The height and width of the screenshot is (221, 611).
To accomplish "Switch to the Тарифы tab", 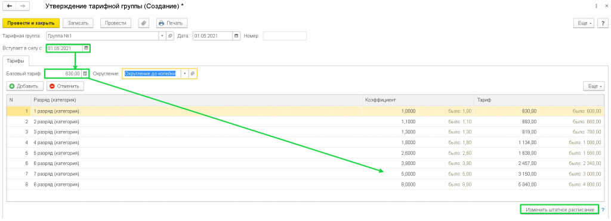I will 16,61.
